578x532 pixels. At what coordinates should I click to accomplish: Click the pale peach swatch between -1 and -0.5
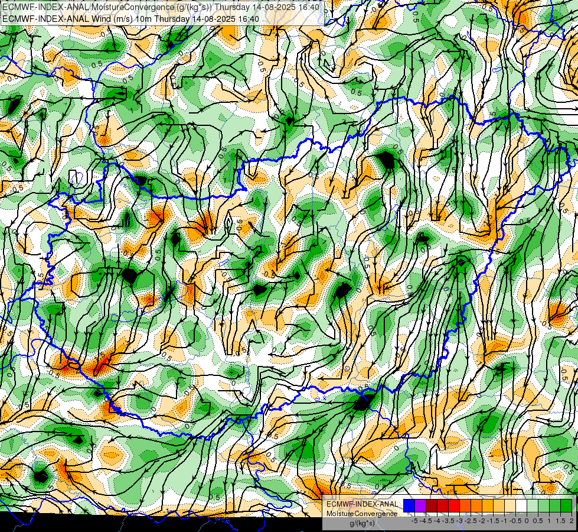pos(510,506)
